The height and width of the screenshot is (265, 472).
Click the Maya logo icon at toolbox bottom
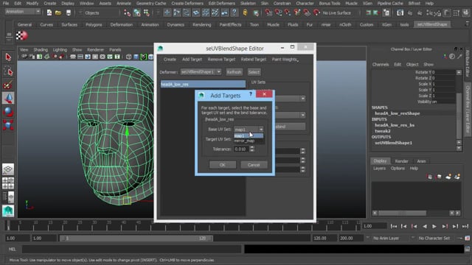[8, 211]
